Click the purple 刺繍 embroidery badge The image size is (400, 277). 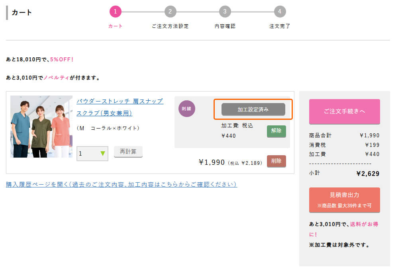(187, 109)
